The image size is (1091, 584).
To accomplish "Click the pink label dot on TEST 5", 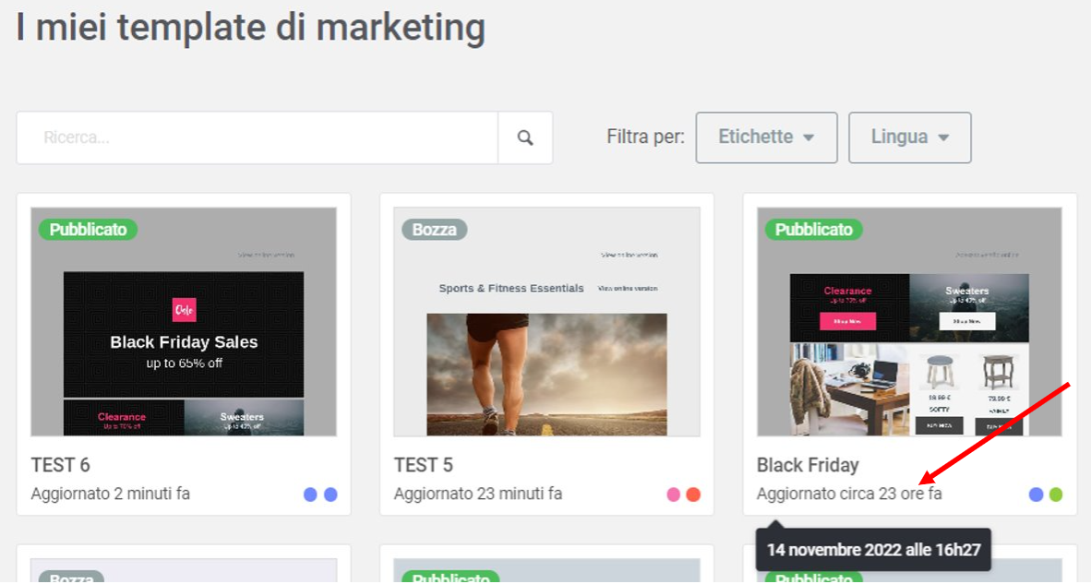I will (673, 495).
